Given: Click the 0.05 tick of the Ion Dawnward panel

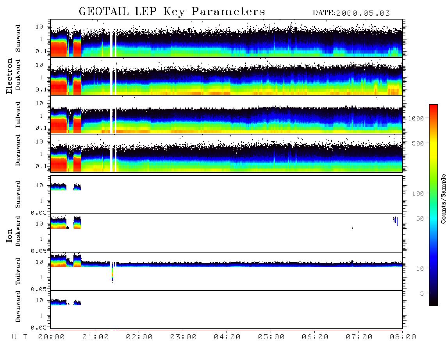Looking at the screenshot, I should [x=38, y=328].
